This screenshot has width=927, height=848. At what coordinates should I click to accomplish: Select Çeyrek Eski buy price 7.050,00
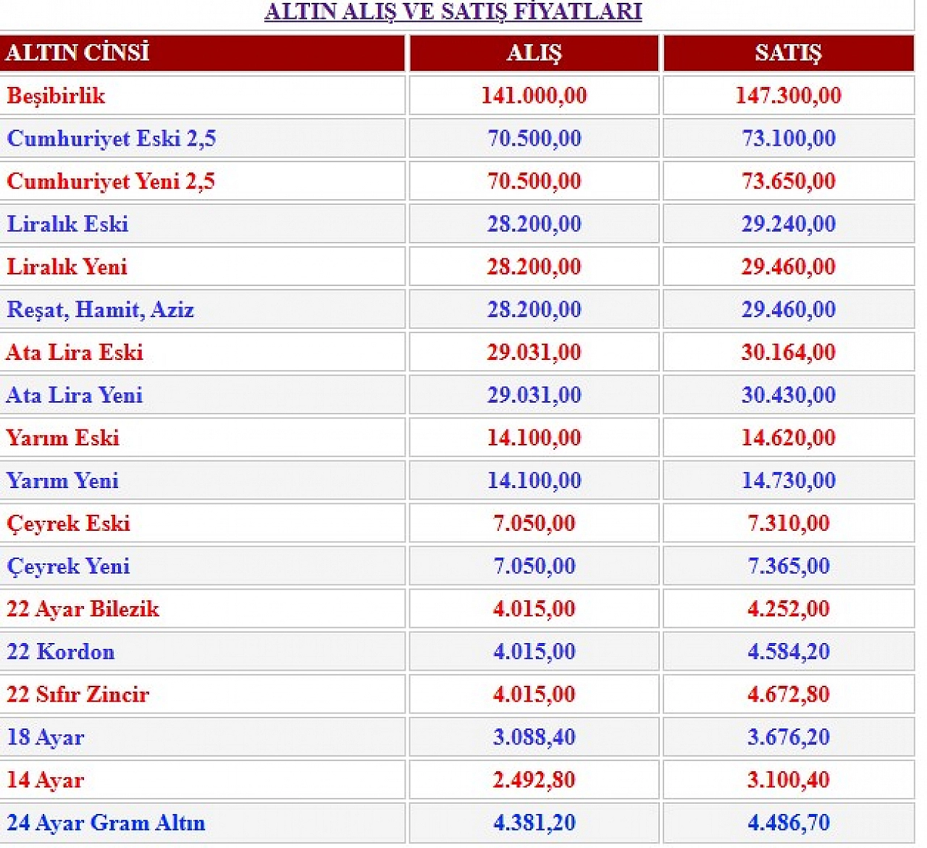(x=534, y=523)
